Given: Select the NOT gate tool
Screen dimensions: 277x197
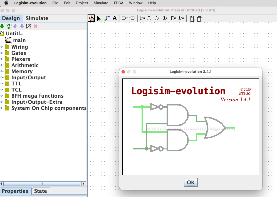Looking at the screenshot, I should coord(142,18).
